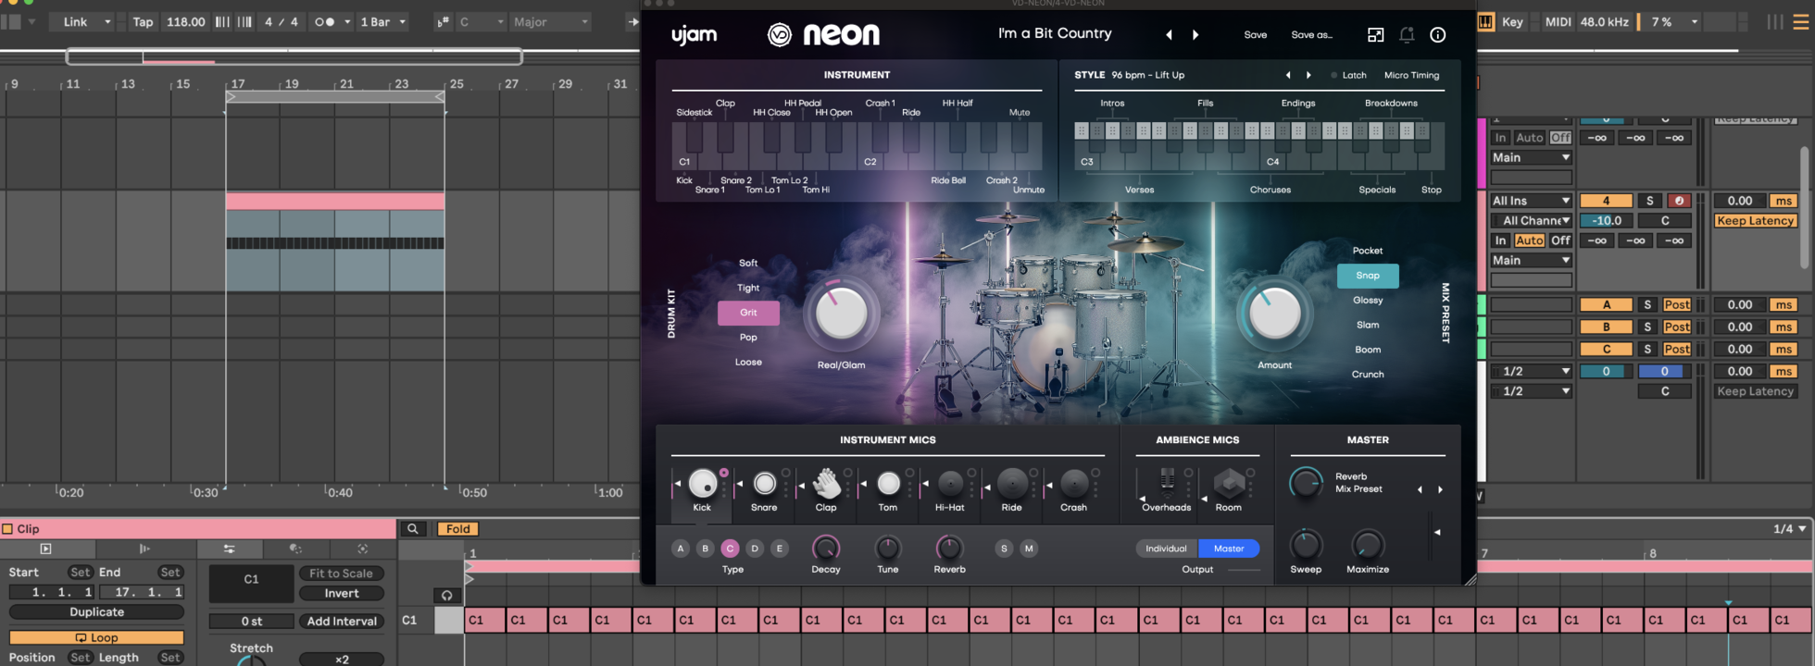The image size is (1815, 666).
Task: Go to next Neon preset arrow
Action: point(1195,34)
